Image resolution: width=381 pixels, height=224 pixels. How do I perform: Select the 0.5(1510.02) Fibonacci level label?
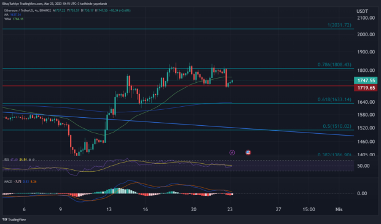(337, 126)
